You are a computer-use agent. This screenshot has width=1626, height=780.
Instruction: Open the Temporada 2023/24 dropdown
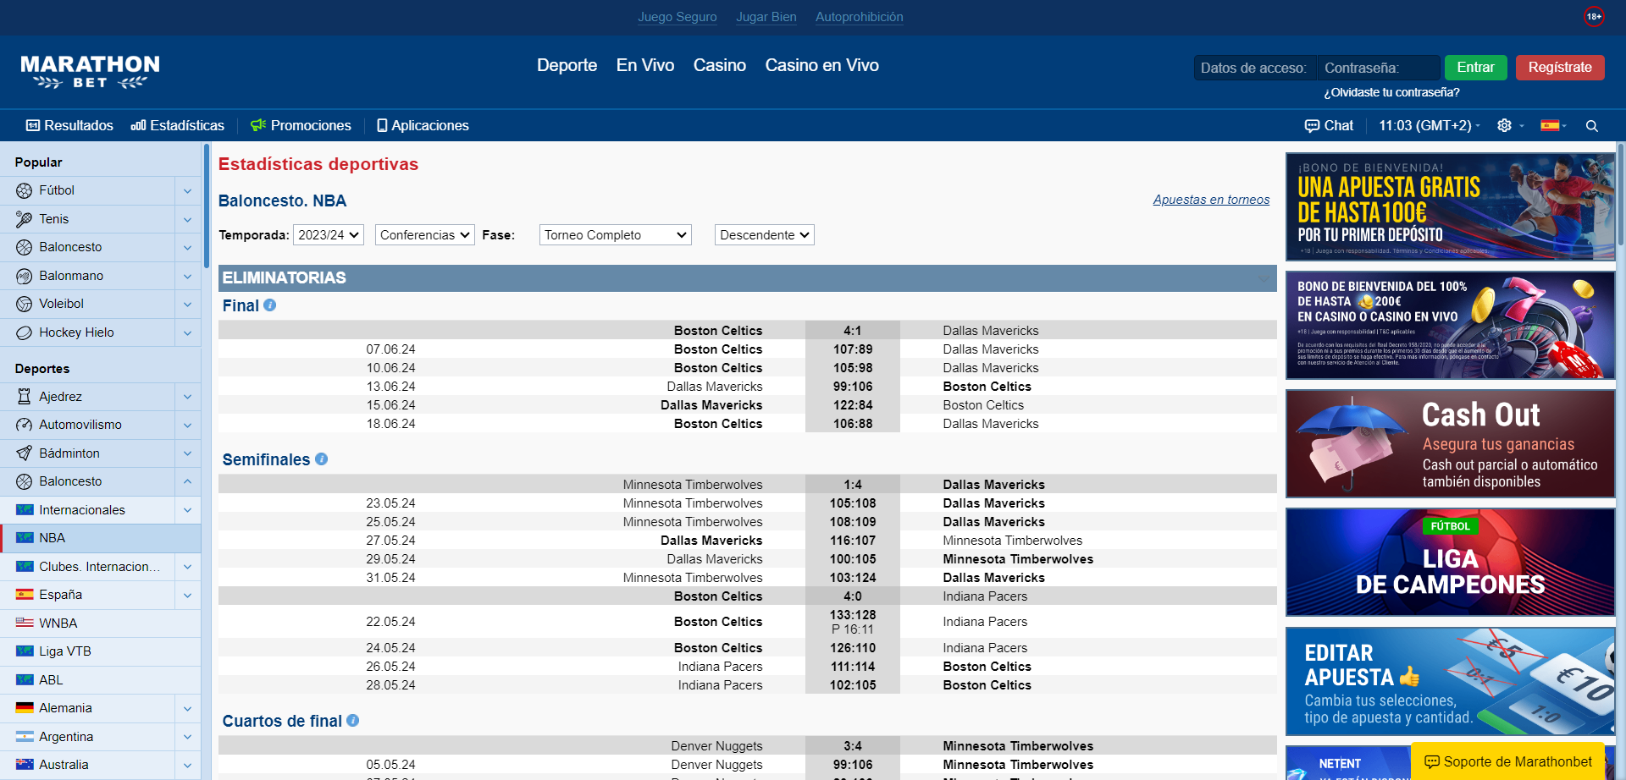328,235
